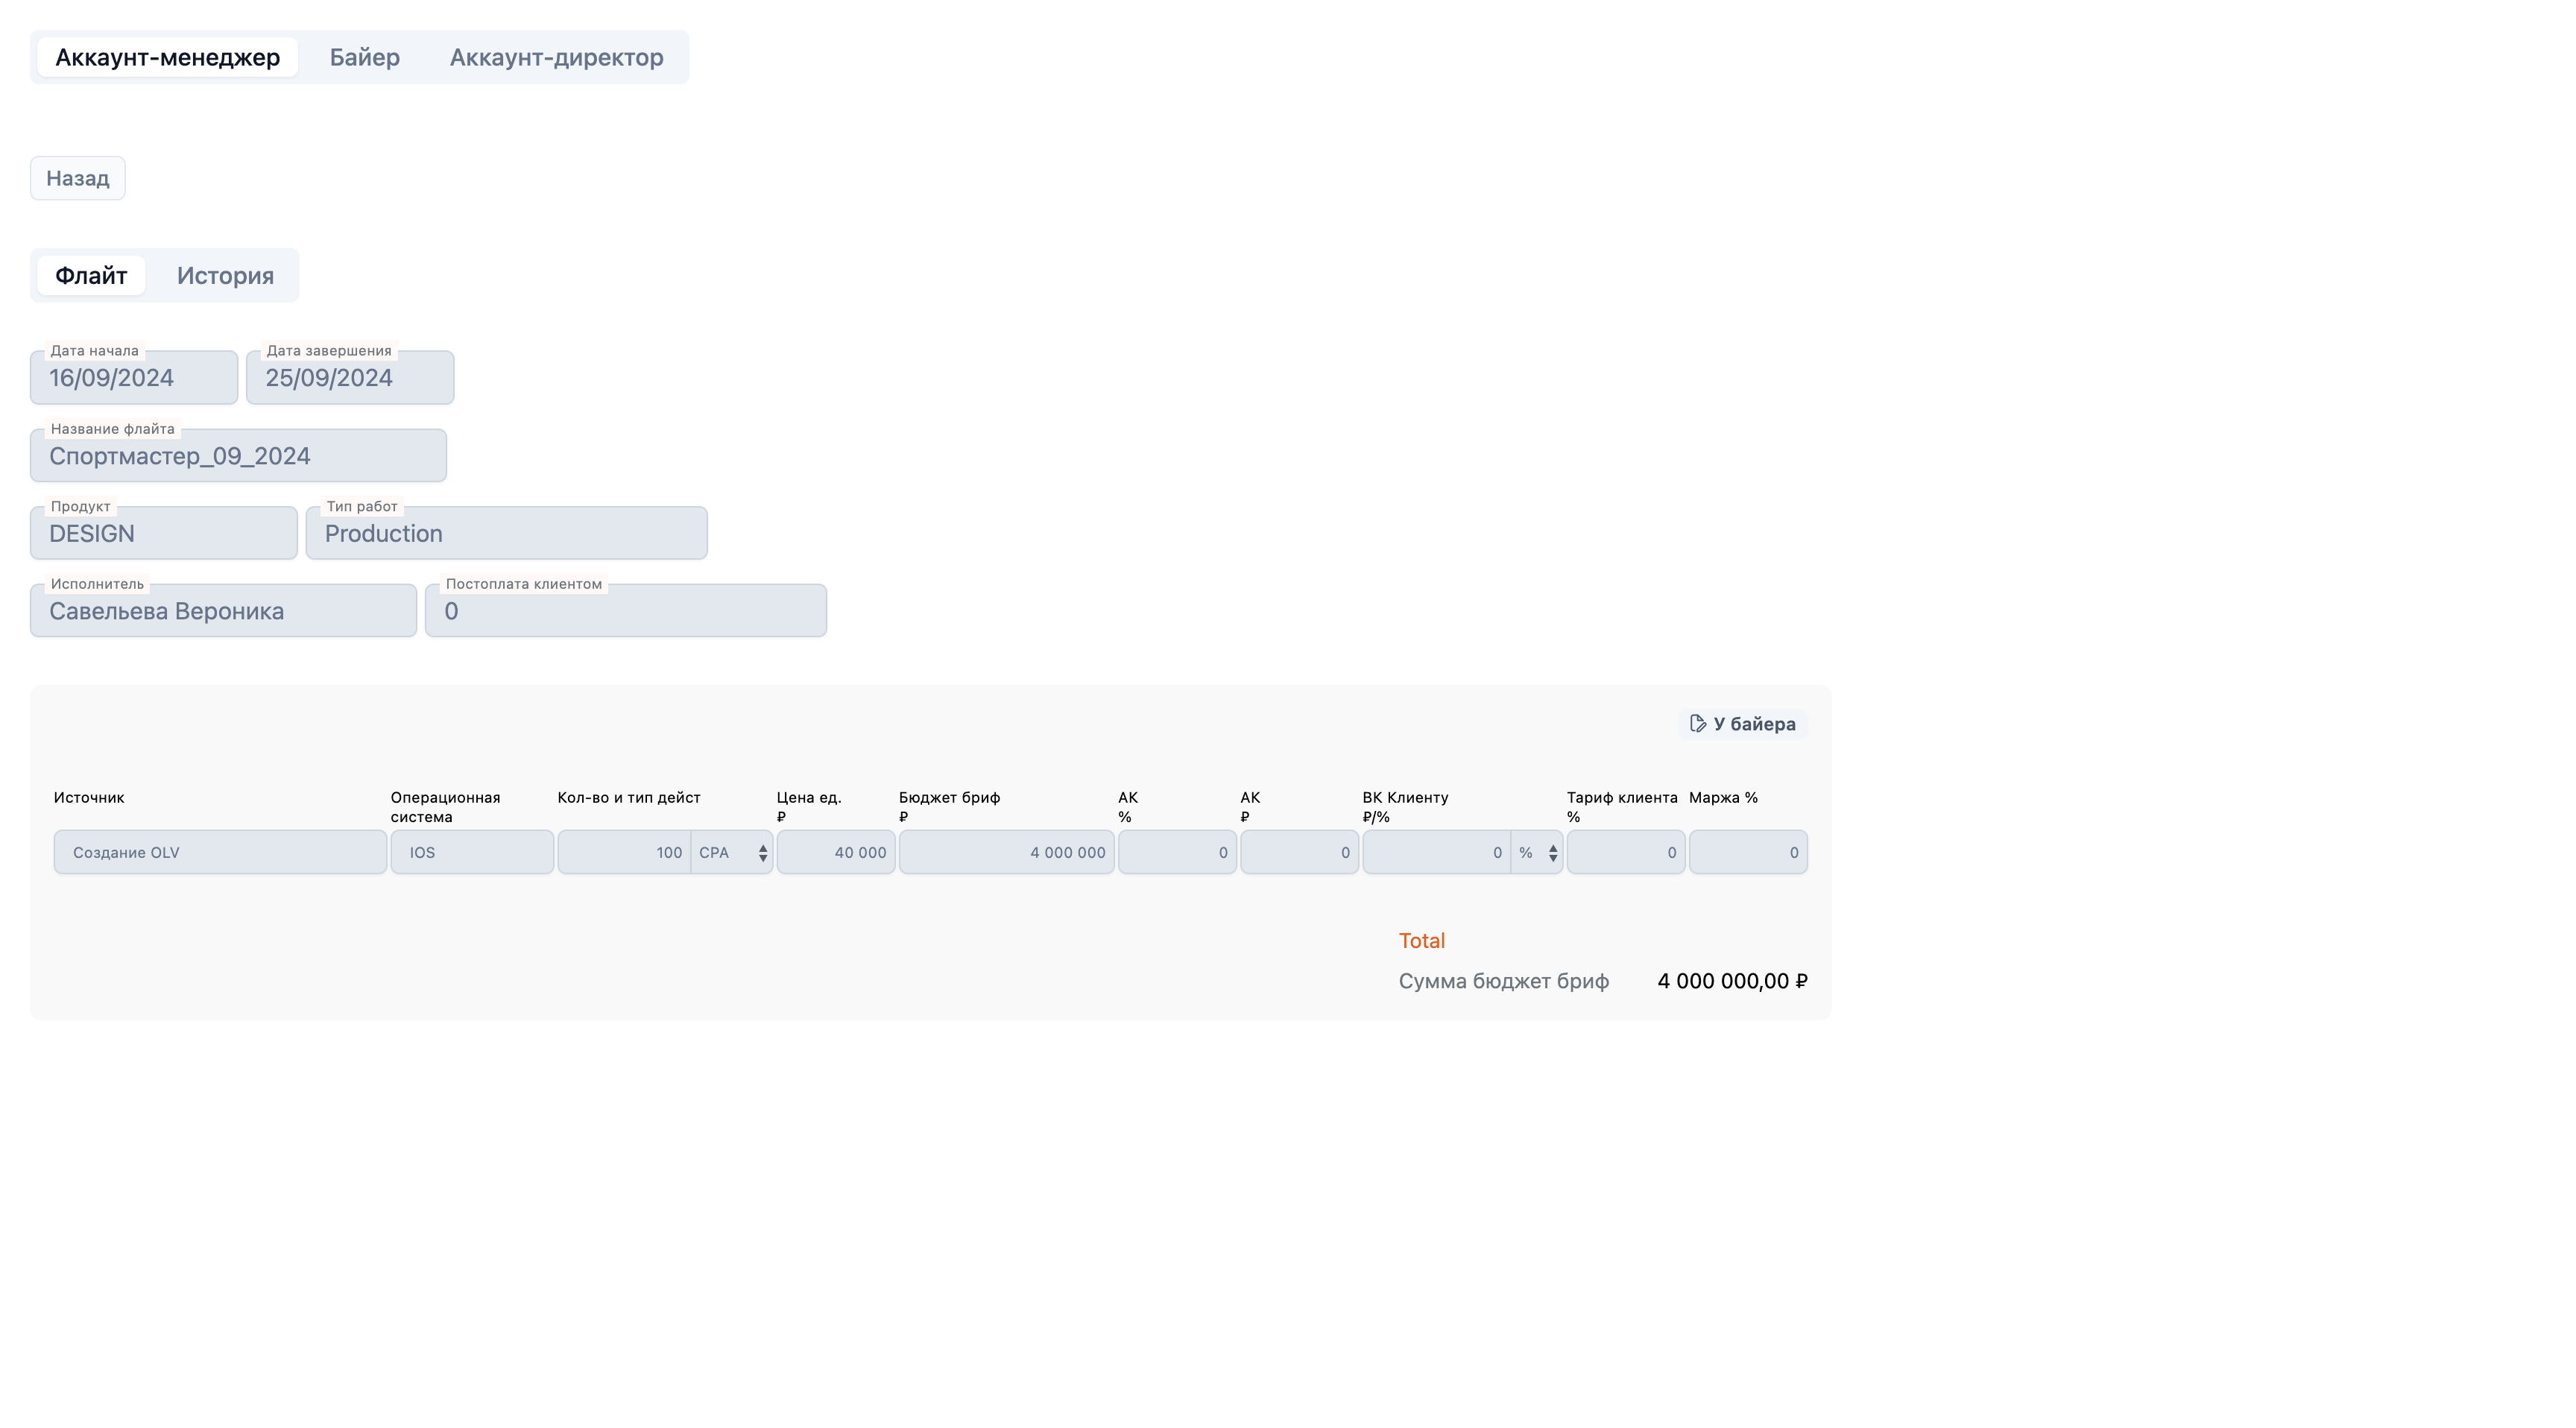The image size is (2576, 1428).
Task: Click the edit icon beside У байера
Action: click(x=1697, y=723)
